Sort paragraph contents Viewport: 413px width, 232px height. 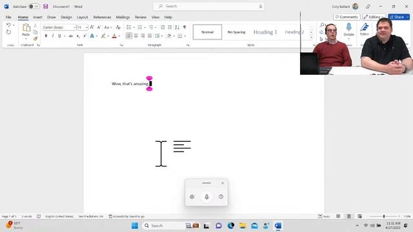177,27
